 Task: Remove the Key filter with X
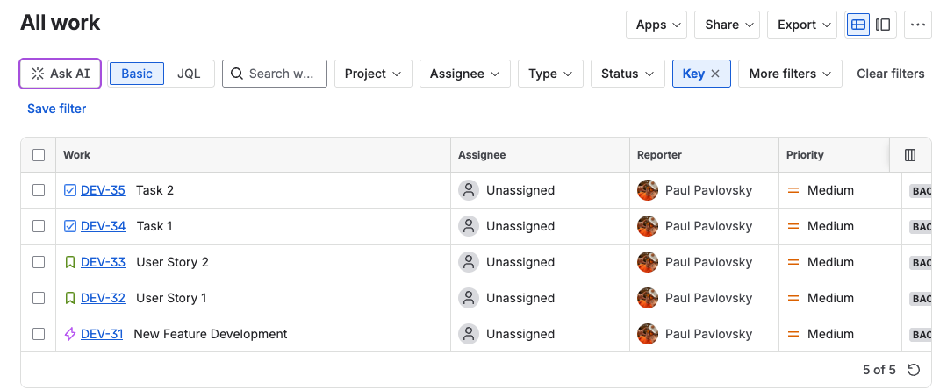(715, 74)
